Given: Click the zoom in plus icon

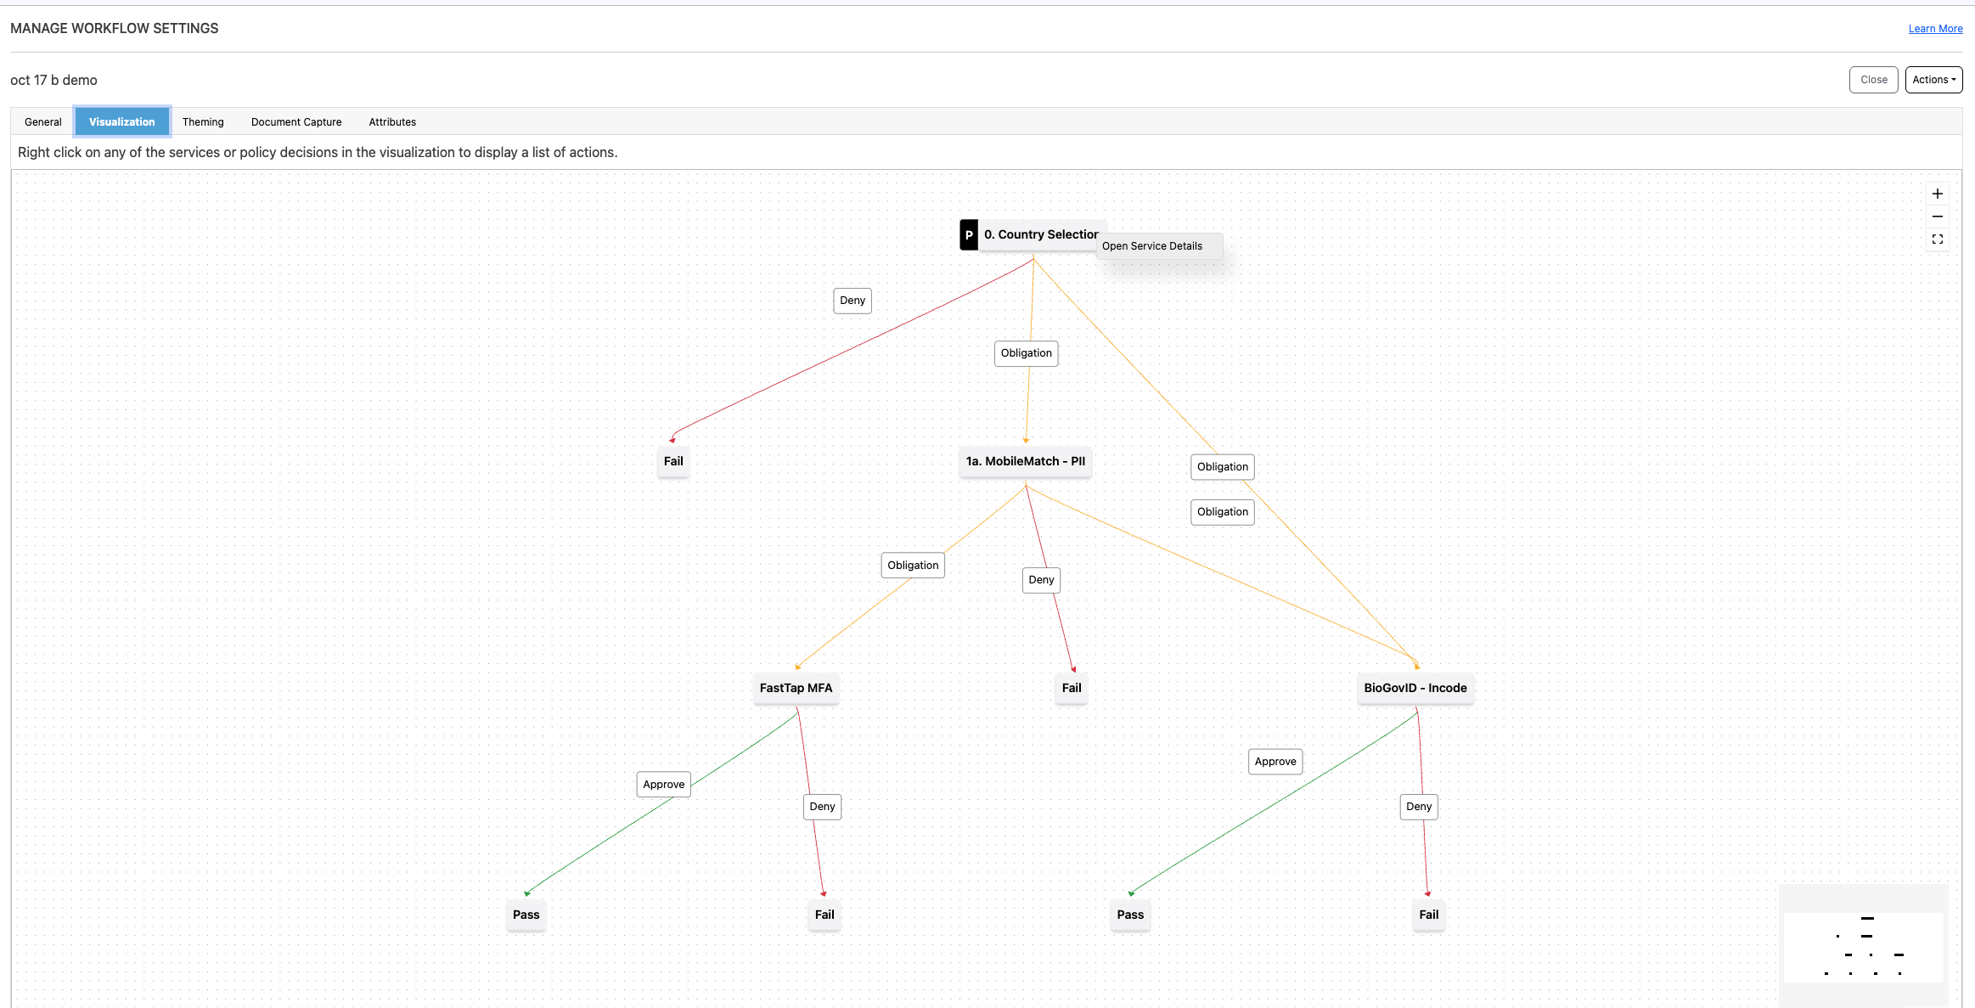Looking at the screenshot, I should coord(1937,194).
